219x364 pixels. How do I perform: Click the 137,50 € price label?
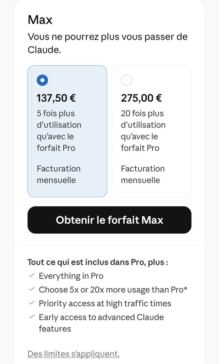(56, 98)
